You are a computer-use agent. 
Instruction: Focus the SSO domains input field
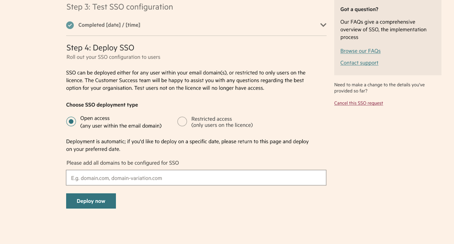coord(196,178)
